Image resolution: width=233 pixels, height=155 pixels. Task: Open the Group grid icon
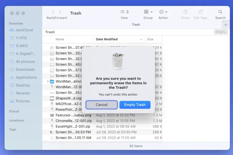pos(146,12)
